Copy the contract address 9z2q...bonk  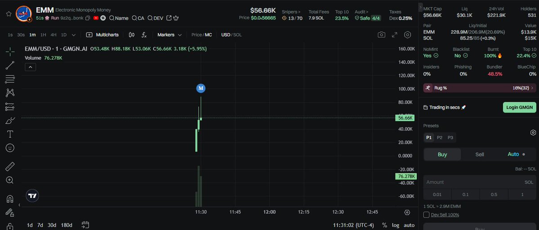click(x=88, y=18)
